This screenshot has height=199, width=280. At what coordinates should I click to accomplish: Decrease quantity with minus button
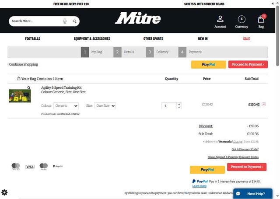[179, 108]
